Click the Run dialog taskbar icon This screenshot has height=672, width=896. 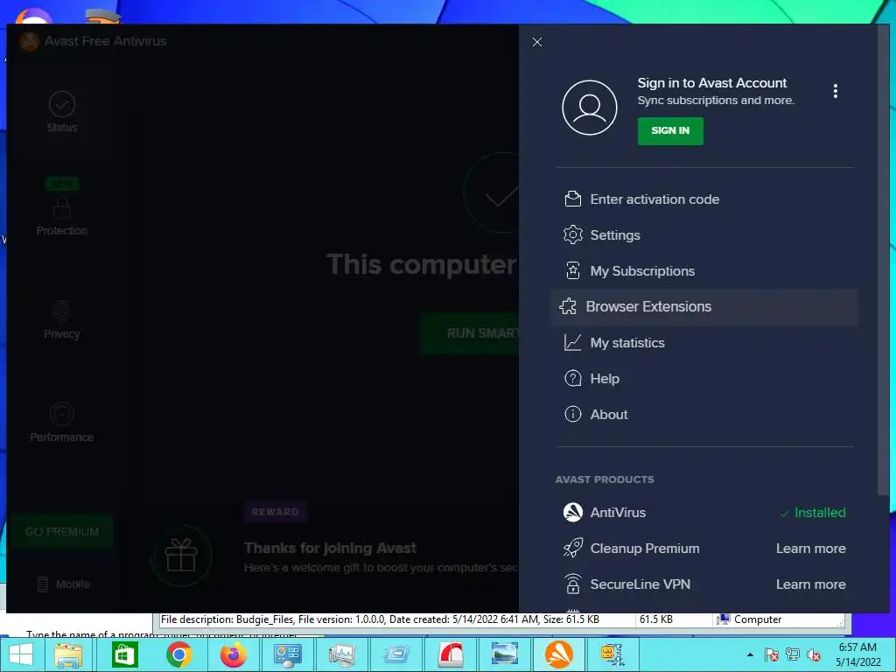[396, 654]
